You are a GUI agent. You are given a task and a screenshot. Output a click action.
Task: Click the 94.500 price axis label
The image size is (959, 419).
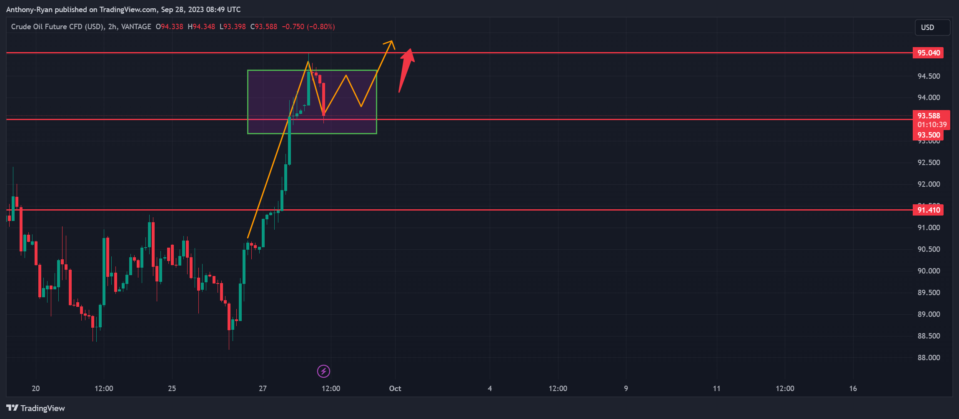coord(929,76)
